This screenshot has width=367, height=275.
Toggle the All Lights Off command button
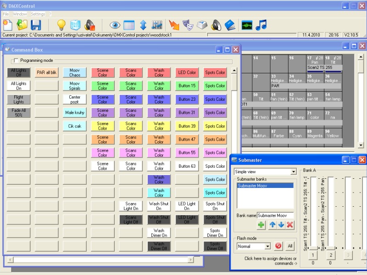[x=19, y=72]
